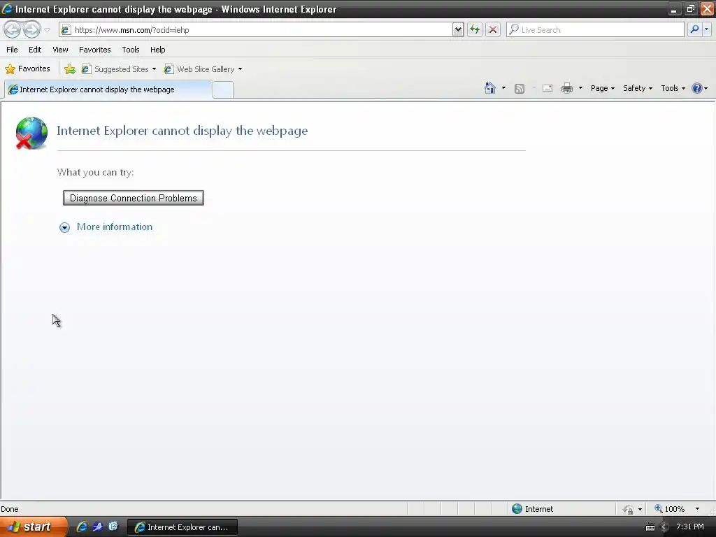Screen dimensions: 716x537
Task: Click the Print icon
Action: [567, 88]
